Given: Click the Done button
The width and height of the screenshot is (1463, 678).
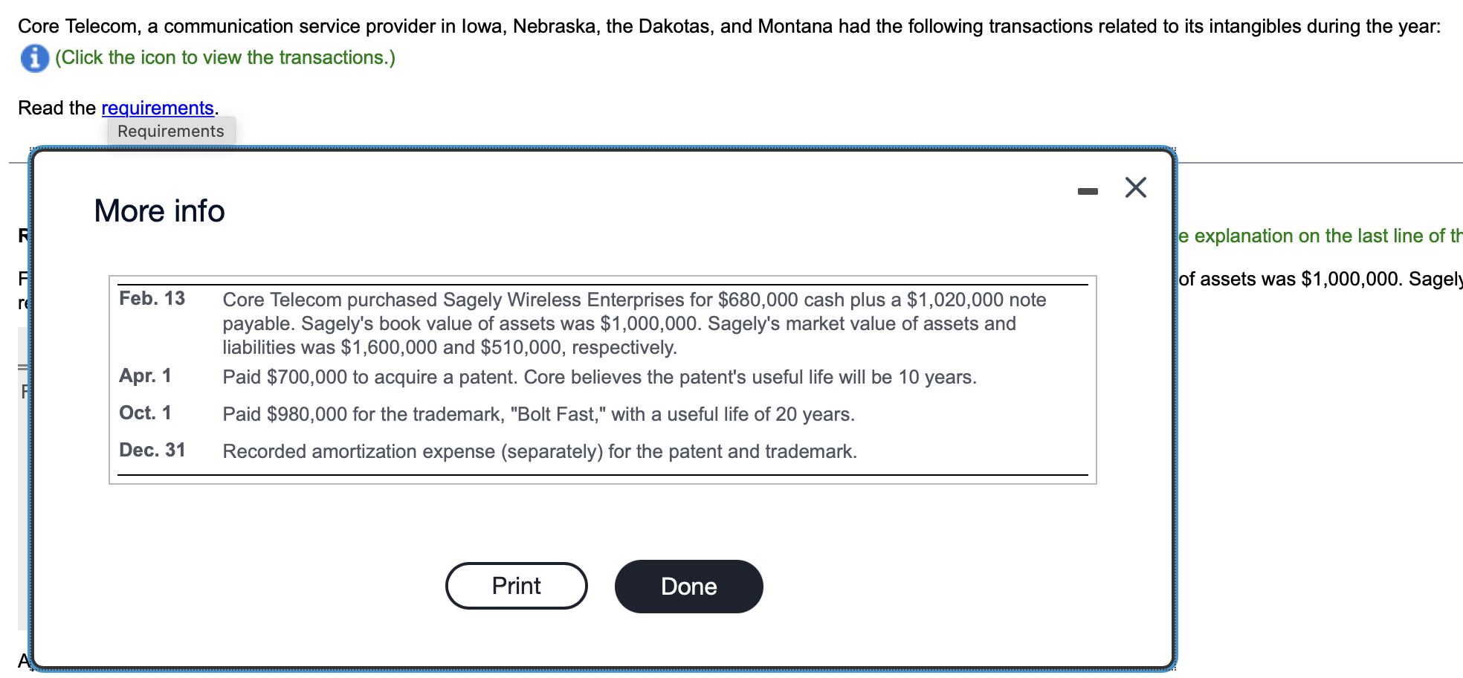Looking at the screenshot, I should [688, 586].
